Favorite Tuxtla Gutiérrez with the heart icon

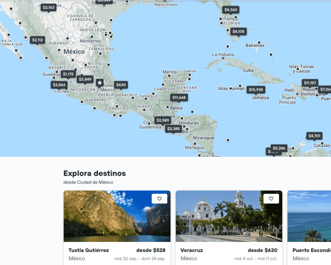click(159, 199)
